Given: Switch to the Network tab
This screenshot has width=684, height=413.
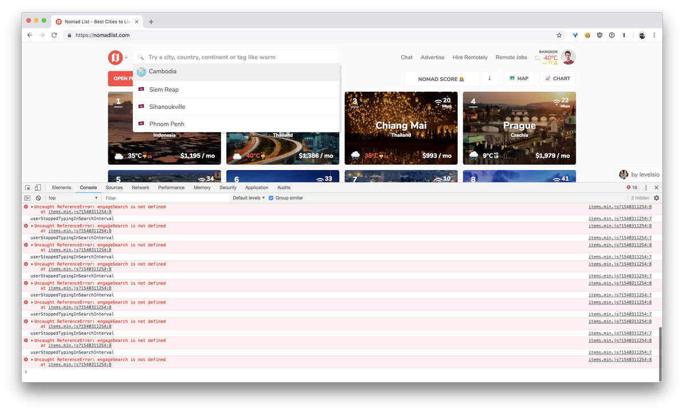Looking at the screenshot, I should coord(140,188).
